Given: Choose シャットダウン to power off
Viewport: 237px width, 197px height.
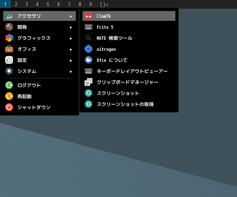Looking at the screenshot, I should 39,107.
